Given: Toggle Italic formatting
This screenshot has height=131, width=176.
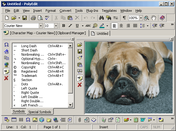Looking at the screenshot, I should [x=70, y=26].
